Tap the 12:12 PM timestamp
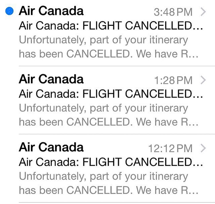This screenshot has width=215, height=204. point(170,149)
